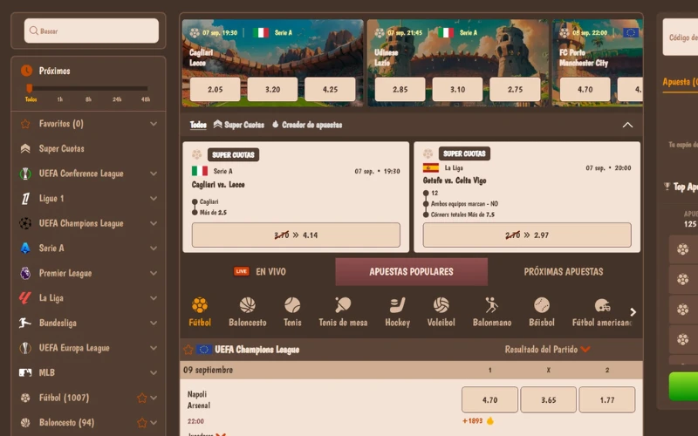Click the MLB logo icon
Viewport: 698px width, 436px height.
[25, 373]
